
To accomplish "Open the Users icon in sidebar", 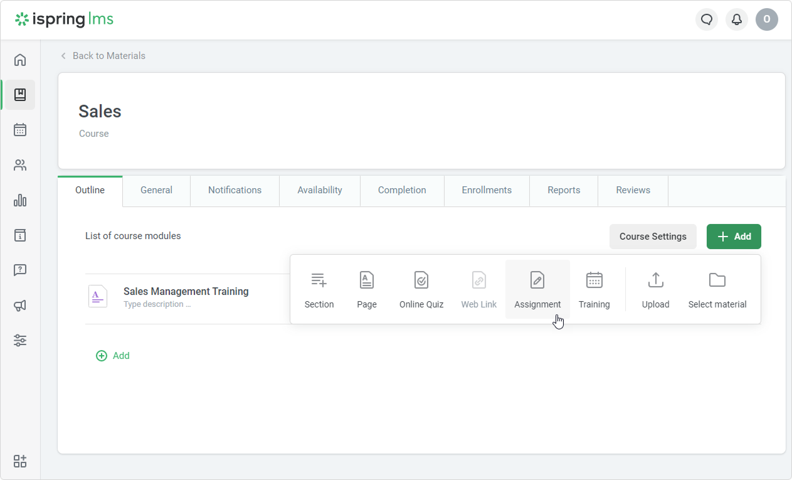I will pyautogui.click(x=20, y=166).
